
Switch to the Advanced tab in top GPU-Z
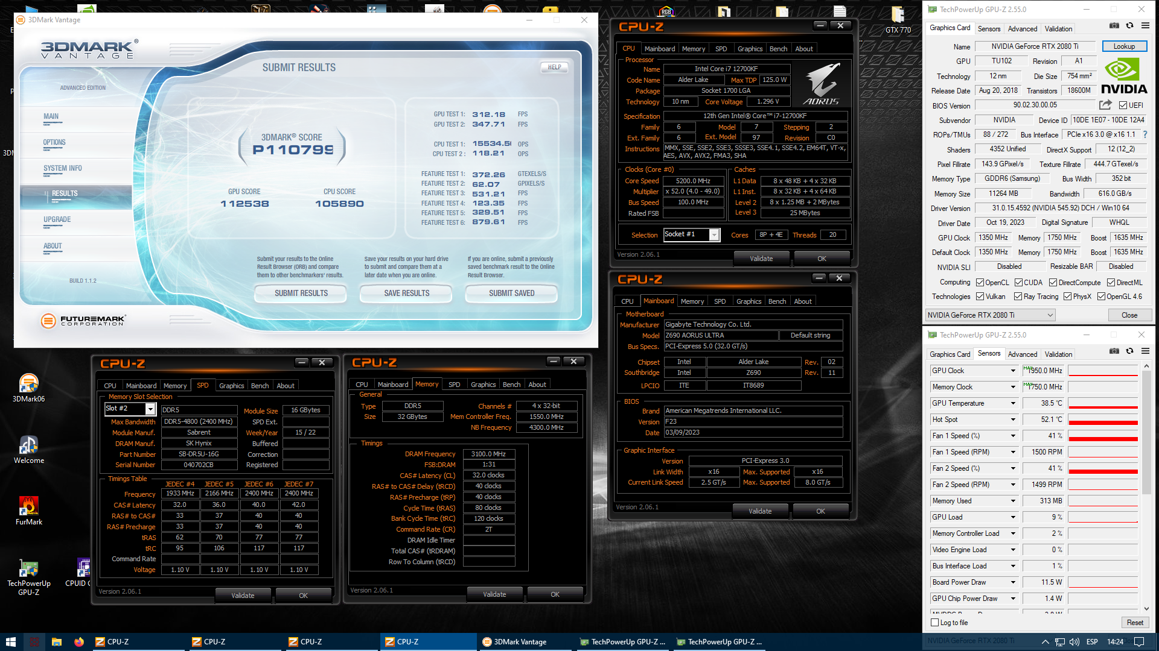coord(1023,28)
